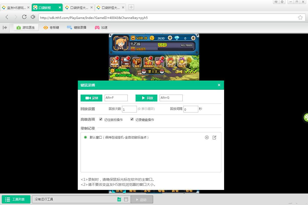Open a new tab with the plus button
The image size is (308, 205).
tap(131, 7)
